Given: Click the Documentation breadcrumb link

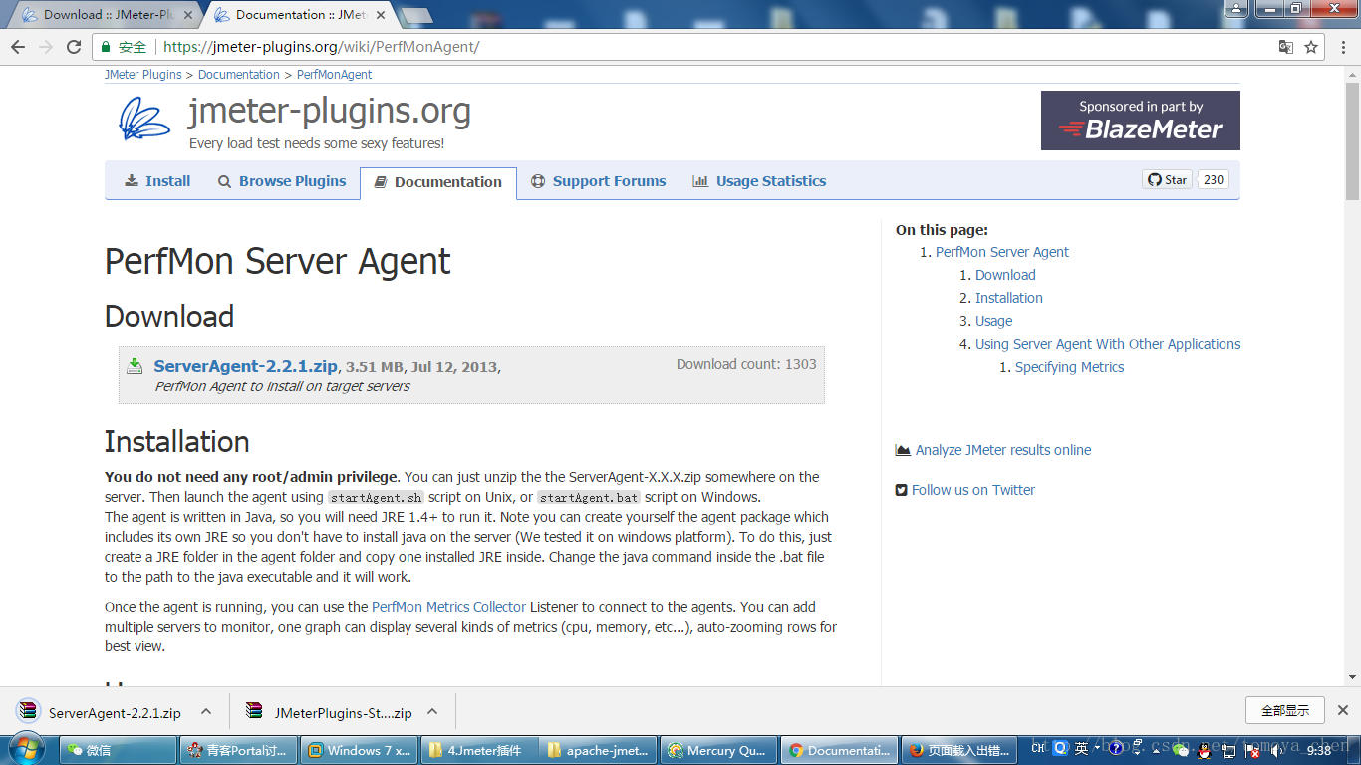Looking at the screenshot, I should [x=239, y=75].
